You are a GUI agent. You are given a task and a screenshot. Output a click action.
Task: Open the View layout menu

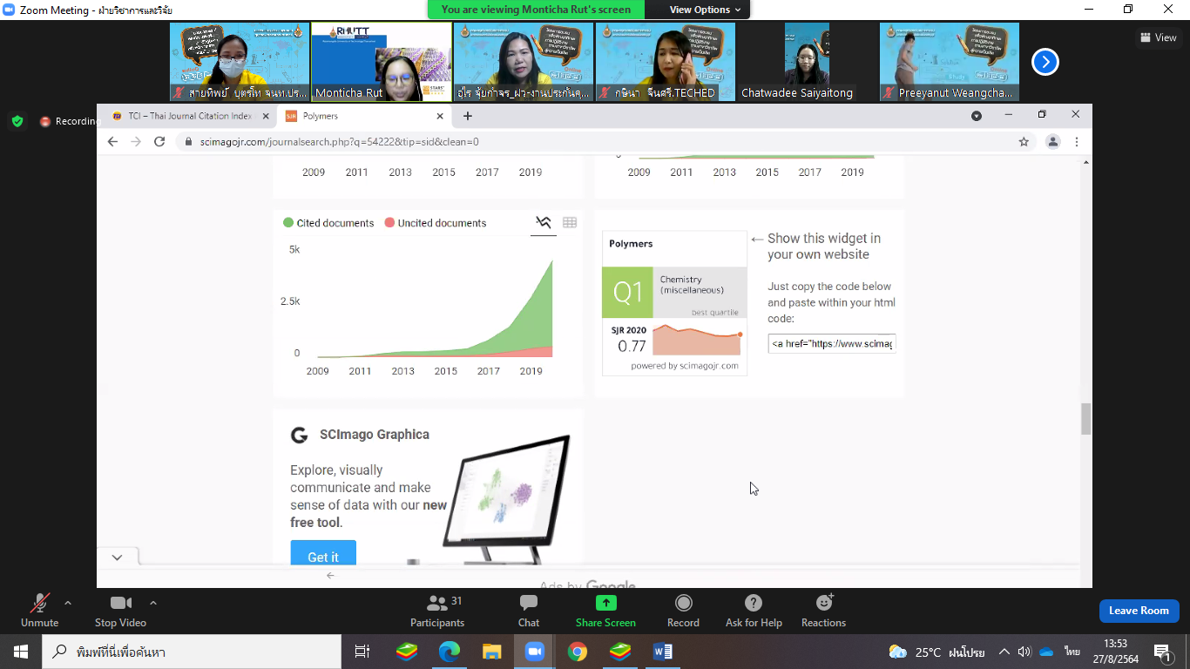pyautogui.click(x=1158, y=37)
